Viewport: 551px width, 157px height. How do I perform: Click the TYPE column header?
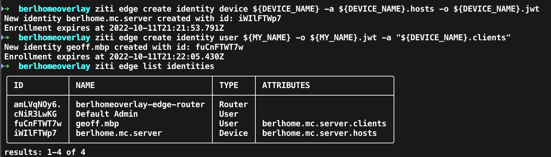click(229, 85)
